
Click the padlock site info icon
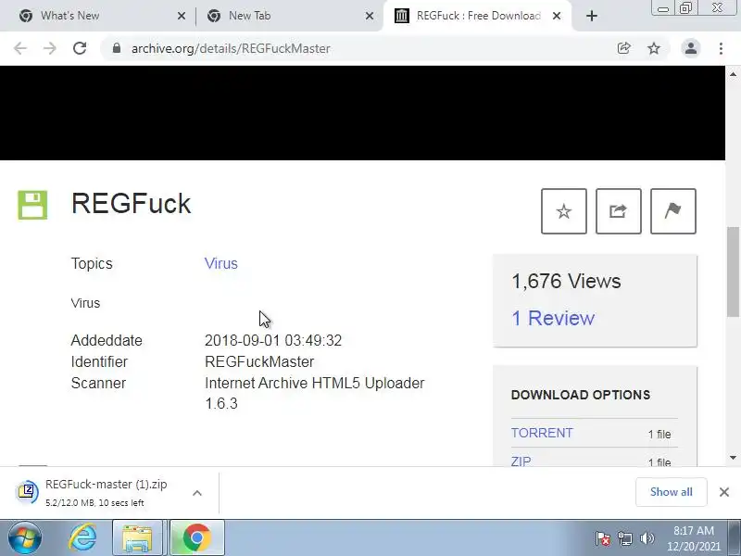pos(117,48)
